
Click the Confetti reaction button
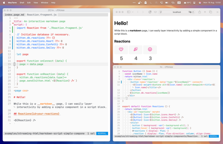click(135, 49)
